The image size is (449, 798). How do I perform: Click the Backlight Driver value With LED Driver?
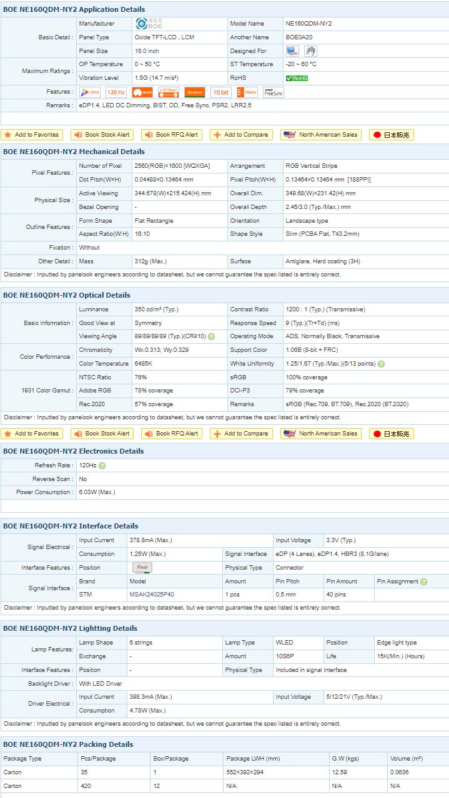tap(101, 684)
